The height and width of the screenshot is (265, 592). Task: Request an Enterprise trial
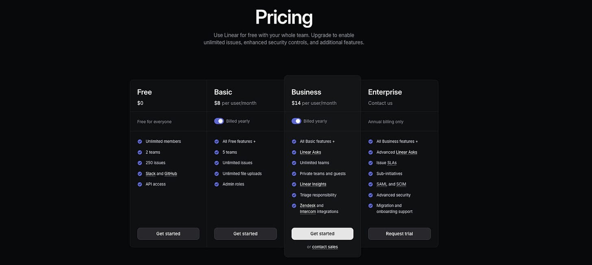pyautogui.click(x=399, y=234)
